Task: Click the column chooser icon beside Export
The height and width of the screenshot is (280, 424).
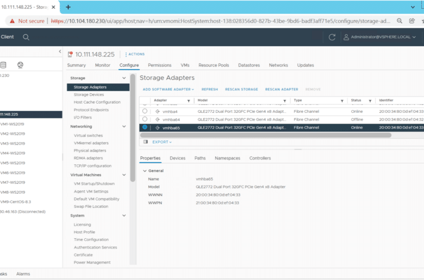Action: click(146, 142)
